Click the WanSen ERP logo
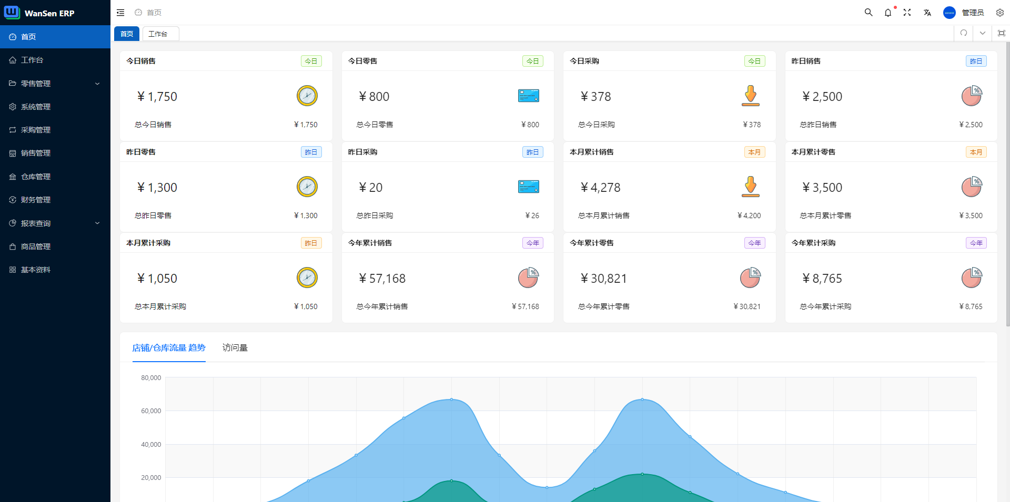The image size is (1010, 502). coord(39,13)
